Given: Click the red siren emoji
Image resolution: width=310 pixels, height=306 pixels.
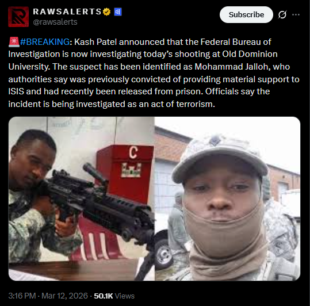Looking at the screenshot, I should coord(14,42).
